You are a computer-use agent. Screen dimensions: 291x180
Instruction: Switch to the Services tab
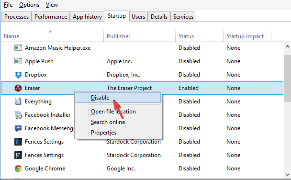coord(183,17)
